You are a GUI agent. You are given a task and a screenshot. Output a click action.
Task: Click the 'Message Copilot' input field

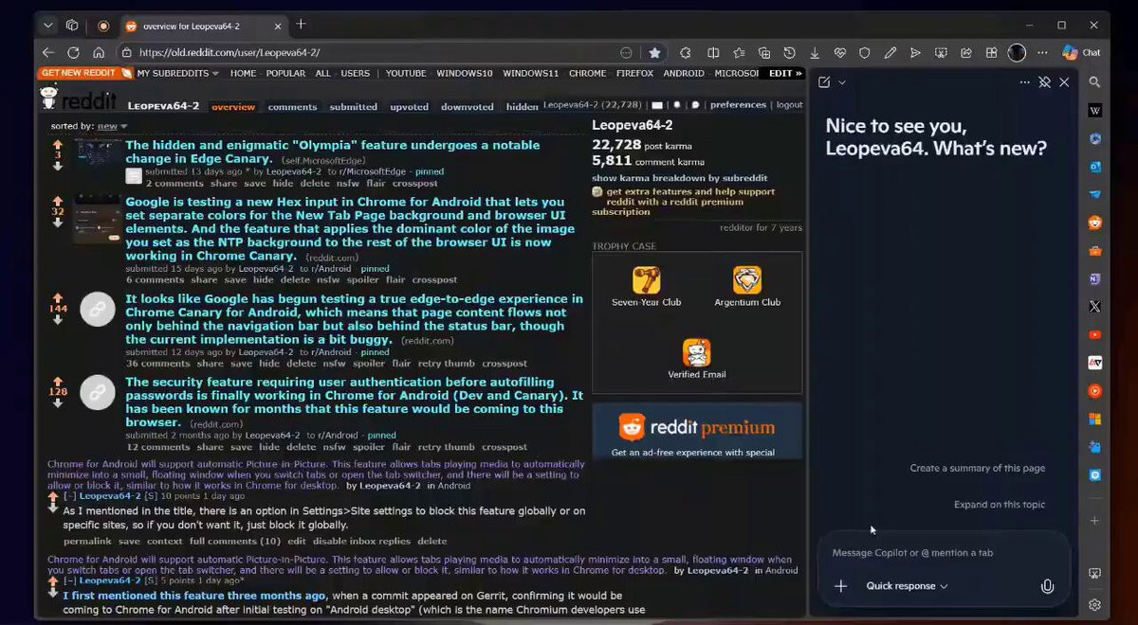tap(944, 552)
